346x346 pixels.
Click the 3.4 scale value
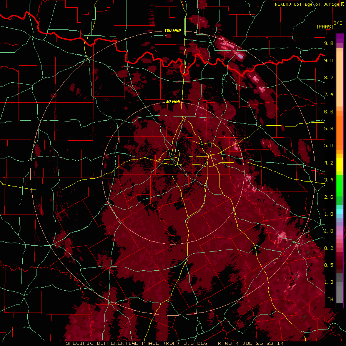[x=329, y=180]
